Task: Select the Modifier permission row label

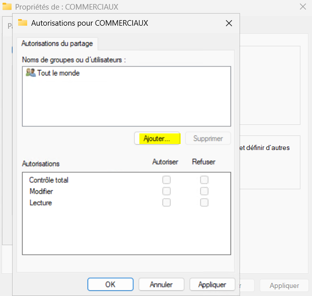Action: (41, 191)
